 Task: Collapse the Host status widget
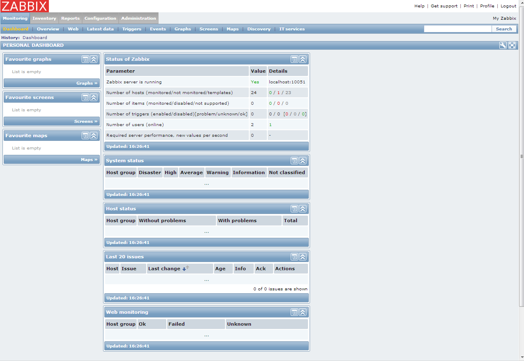[303, 209]
